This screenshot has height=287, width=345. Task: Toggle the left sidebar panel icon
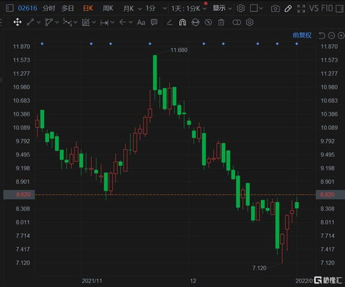click(10, 8)
